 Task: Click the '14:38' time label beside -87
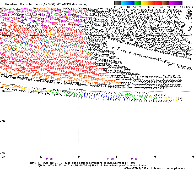49,159
